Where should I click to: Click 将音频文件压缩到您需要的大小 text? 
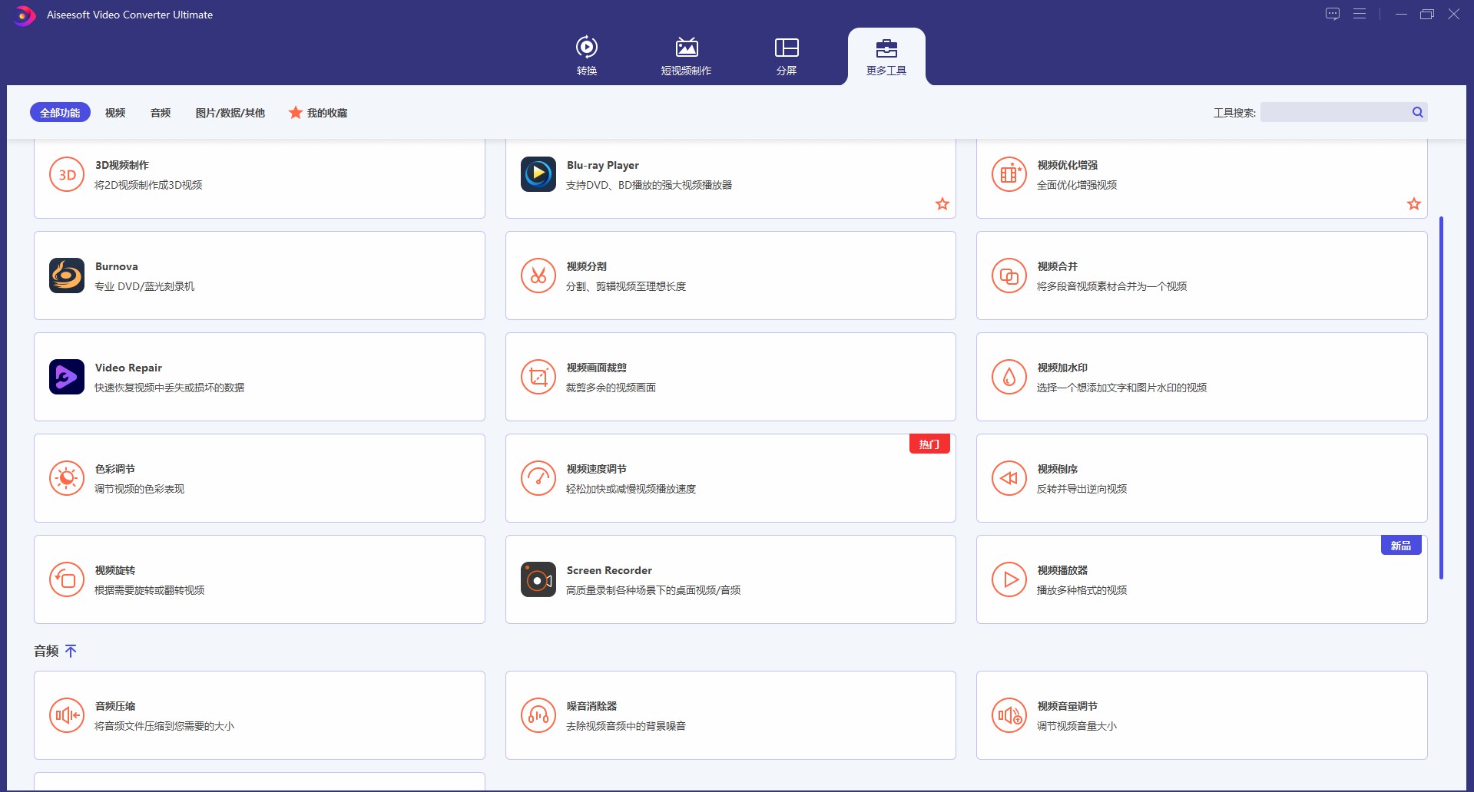[164, 726]
